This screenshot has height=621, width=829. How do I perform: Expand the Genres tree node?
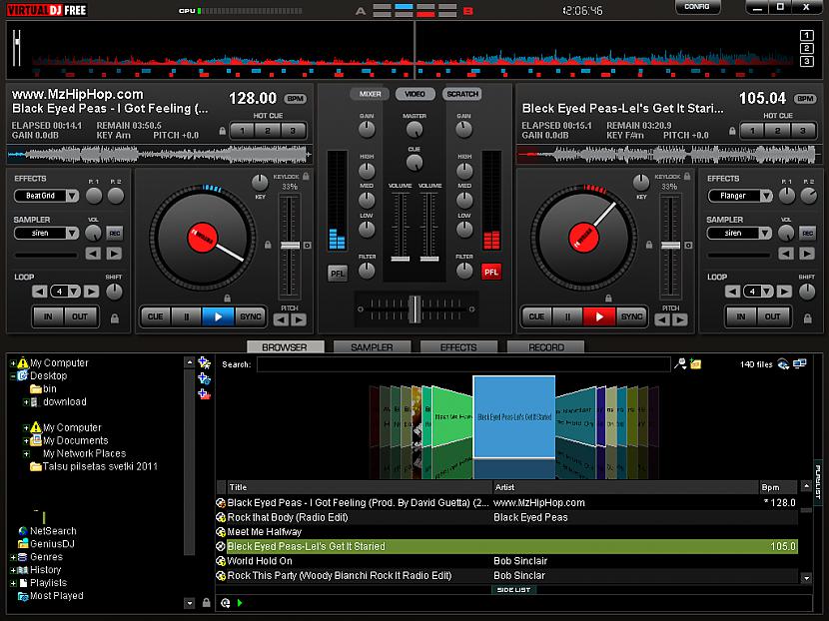13,557
